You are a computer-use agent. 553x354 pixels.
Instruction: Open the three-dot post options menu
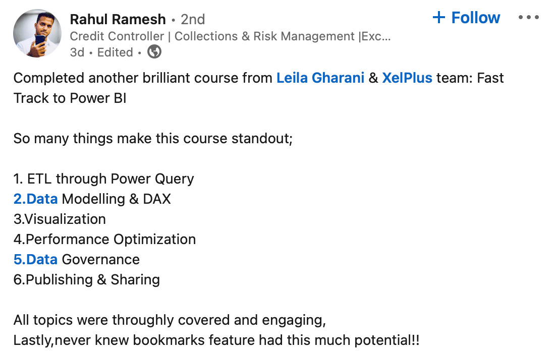(x=528, y=17)
